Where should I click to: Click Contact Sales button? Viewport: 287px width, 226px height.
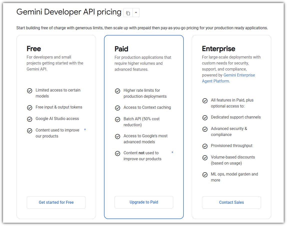pyautogui.click(x=231, y=202)
